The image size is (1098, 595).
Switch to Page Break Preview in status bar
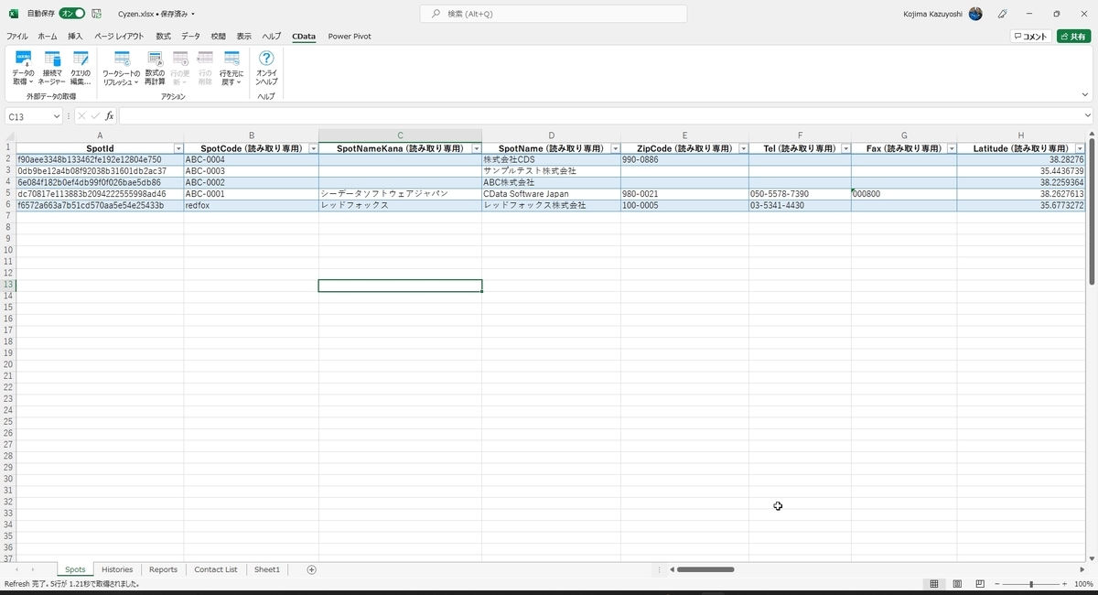[980, 584]
